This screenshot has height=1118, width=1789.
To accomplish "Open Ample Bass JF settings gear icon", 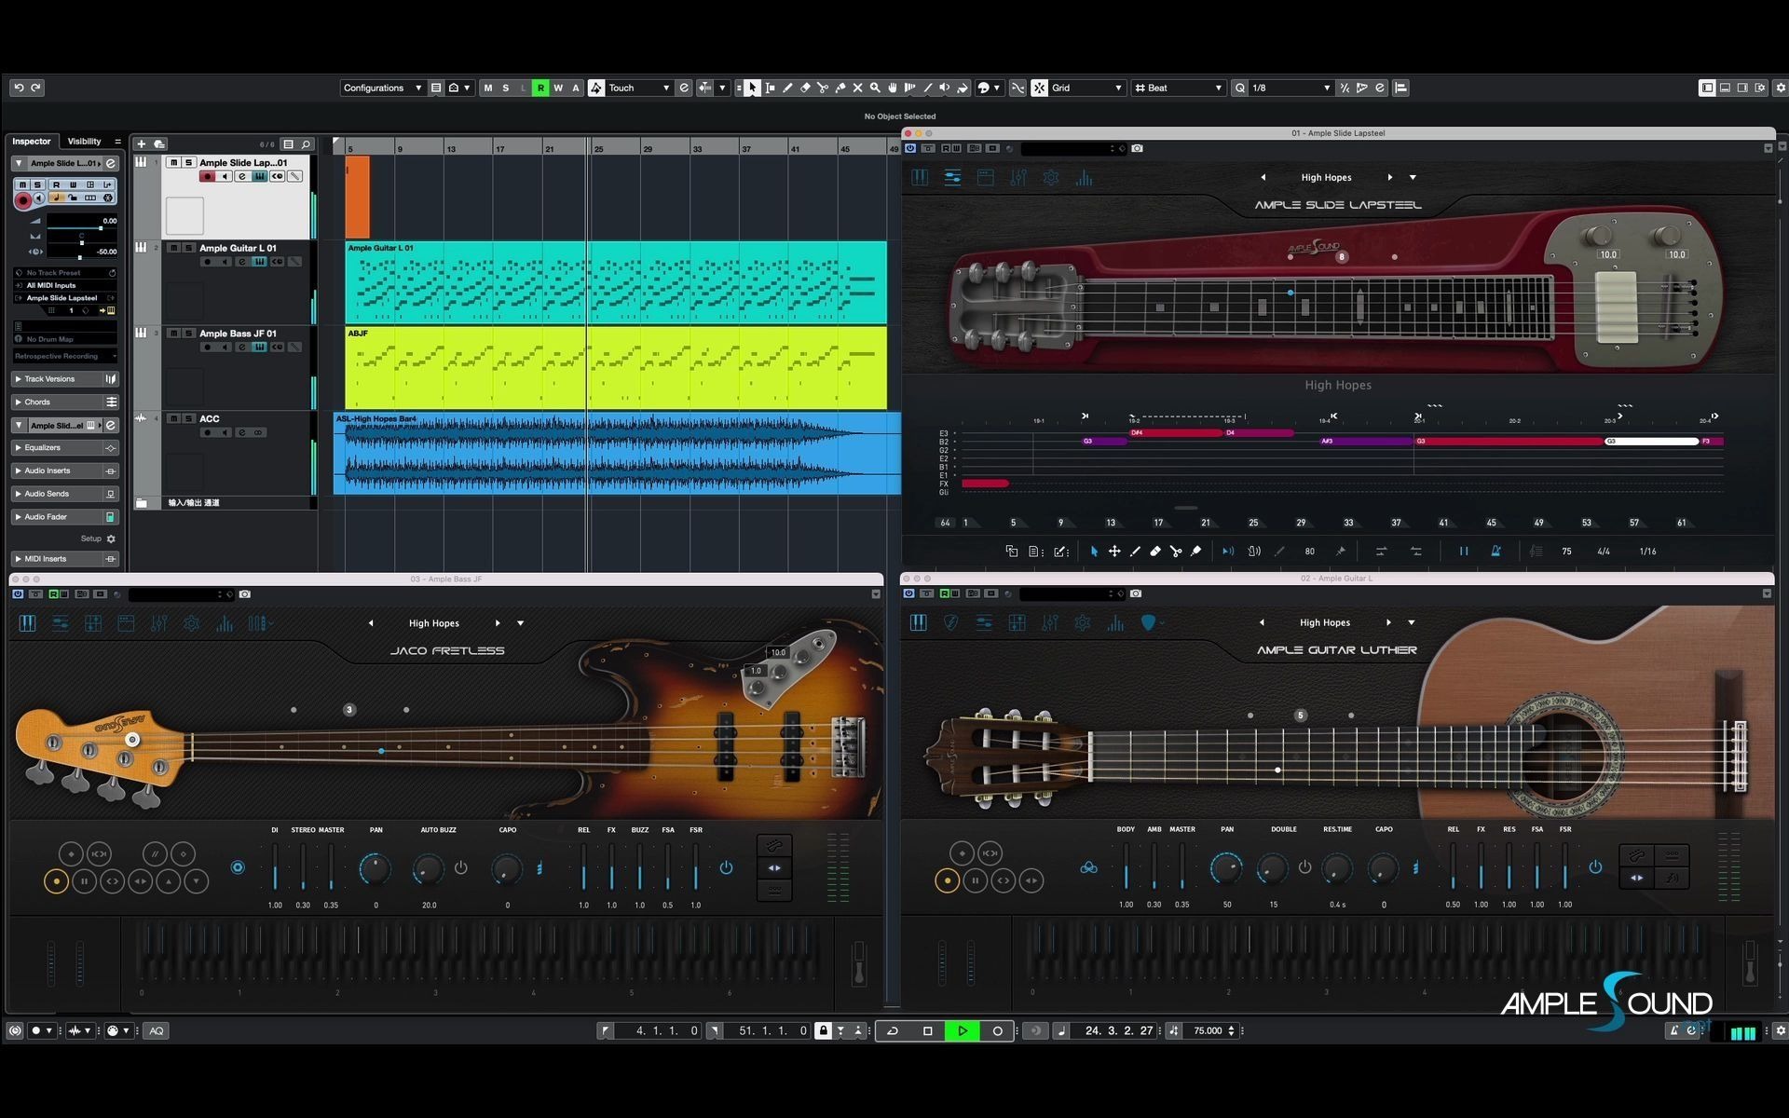I will coord(192,623).
